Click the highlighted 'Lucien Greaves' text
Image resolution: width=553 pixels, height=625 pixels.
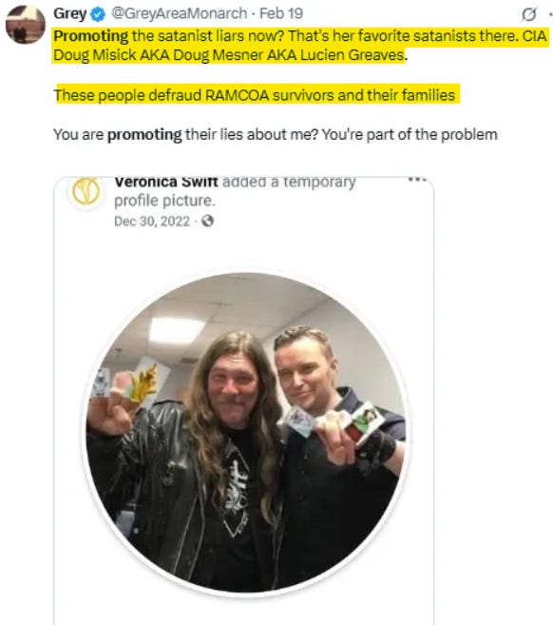coord(352,55)
